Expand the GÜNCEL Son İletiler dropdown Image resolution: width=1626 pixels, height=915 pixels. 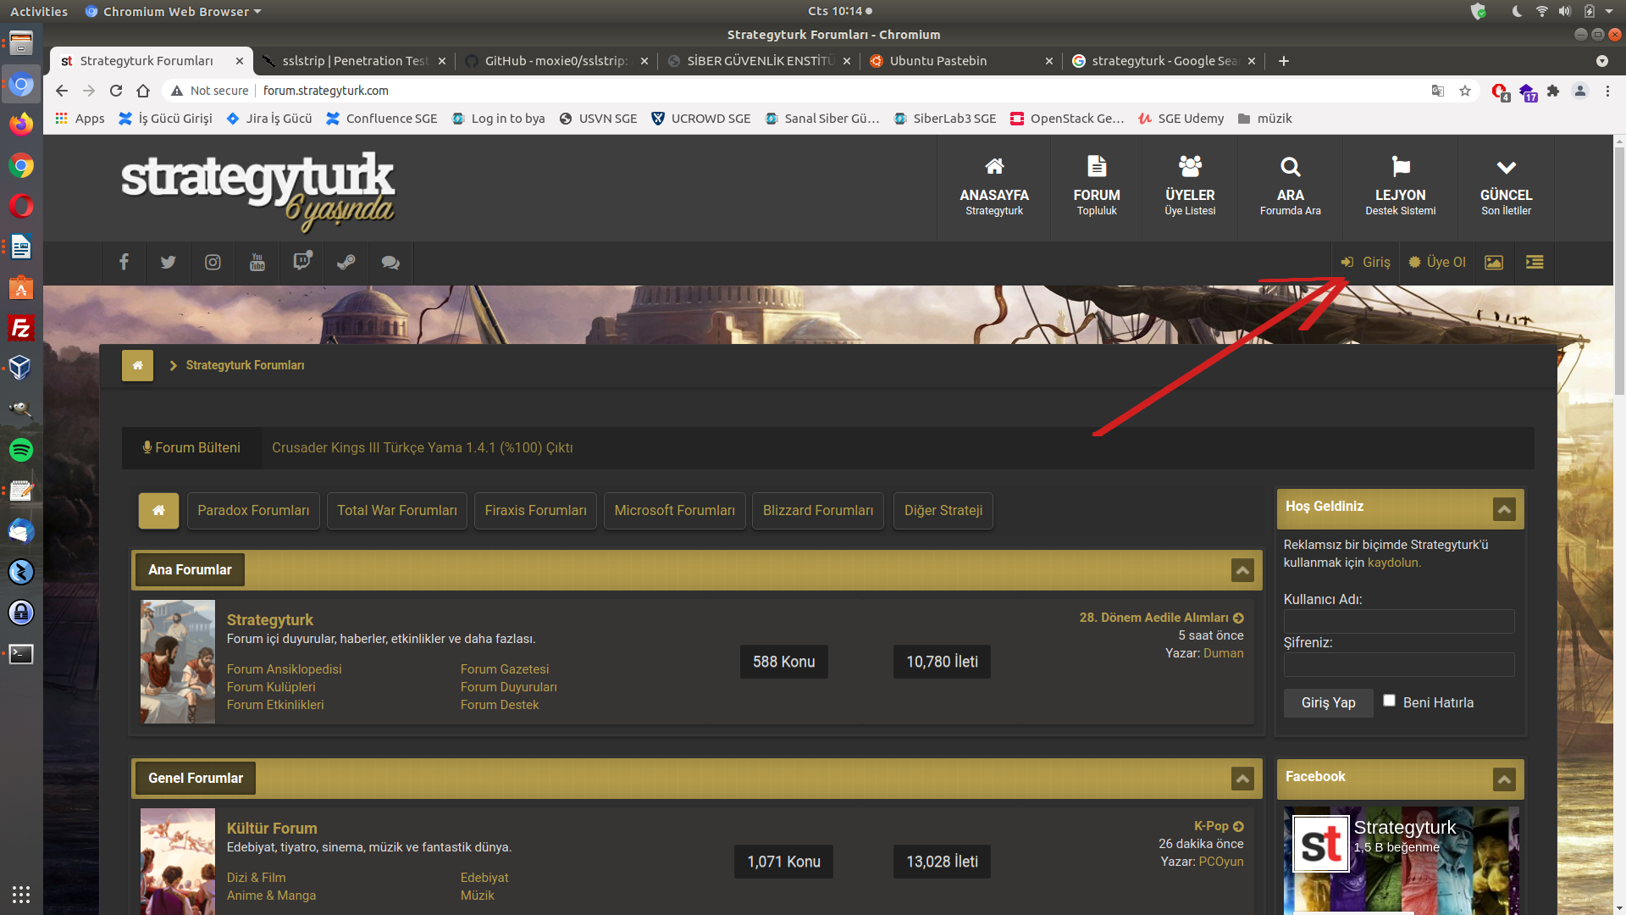(1506, 188)
